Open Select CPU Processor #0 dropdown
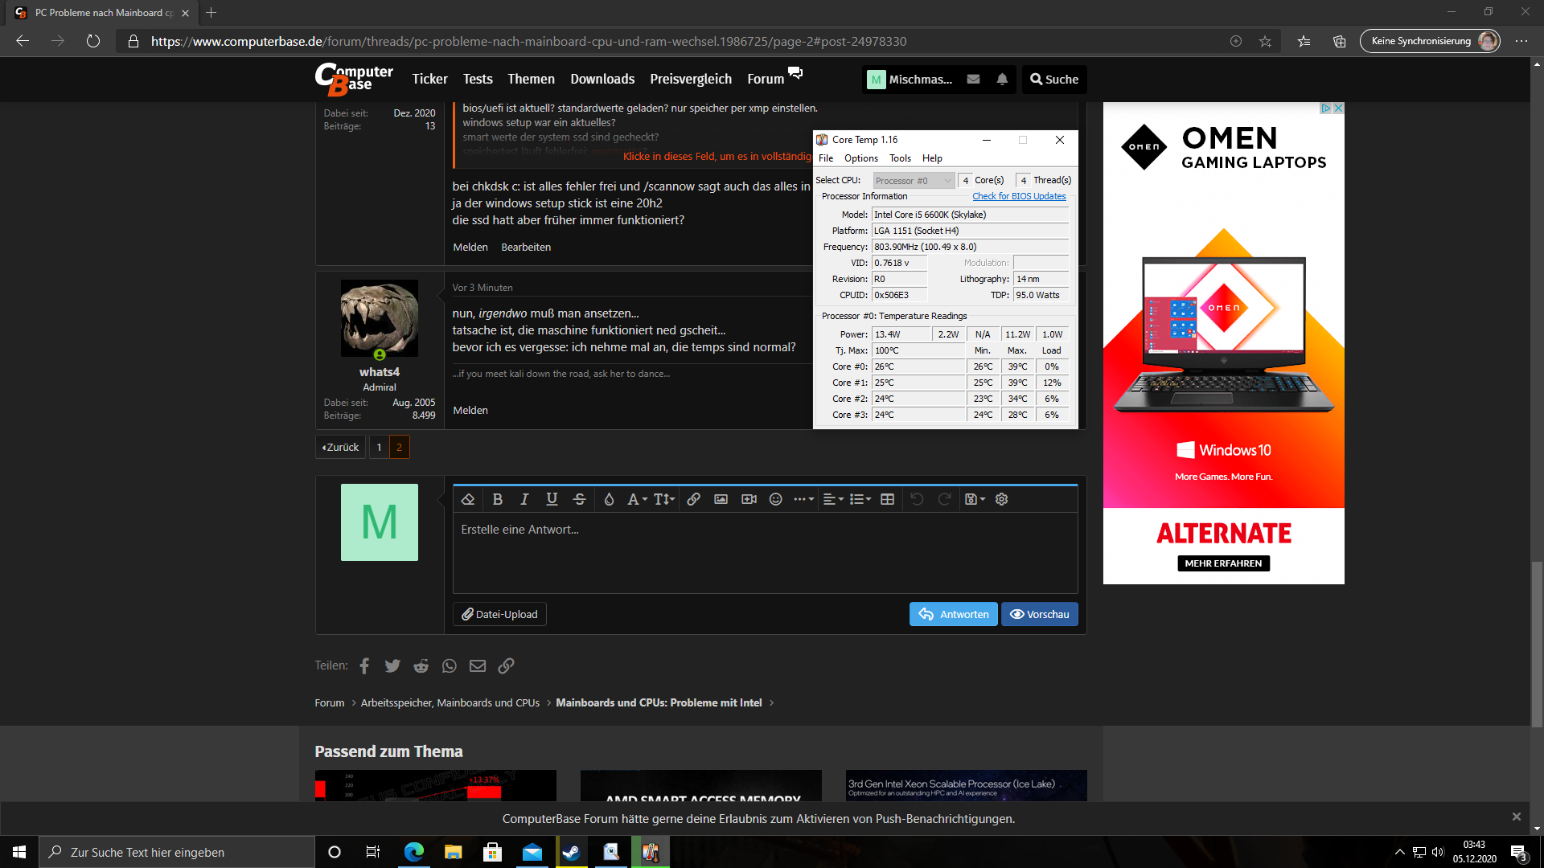Screen dimensions: 1544x868 (914, 181)
